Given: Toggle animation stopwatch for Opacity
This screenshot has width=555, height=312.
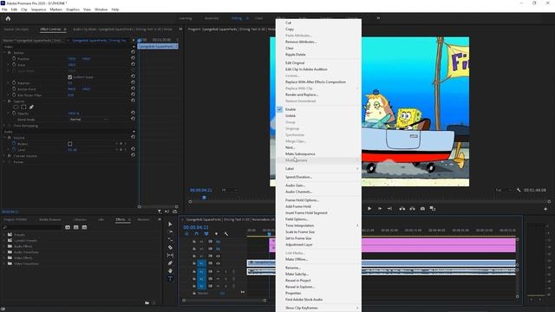Looking at the screenshot, I should tap(14, 114).
